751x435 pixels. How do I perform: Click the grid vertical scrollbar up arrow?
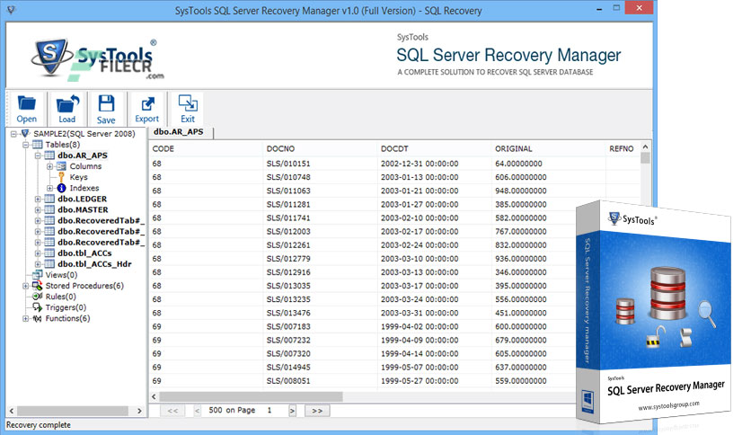[645, 146]
